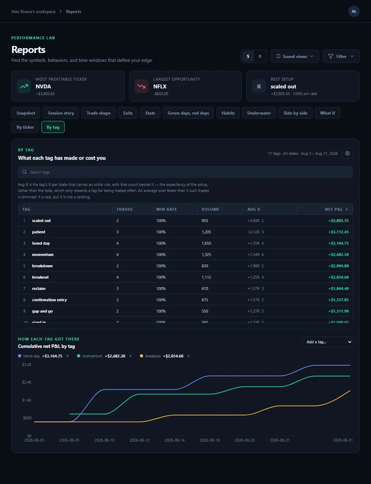The height and width of the screenshot is (484, 371).
Task: Open the Habits tab
Action: click(x=228, y=113)
